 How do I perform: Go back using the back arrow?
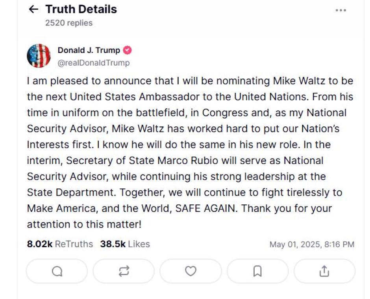(34, 9)
